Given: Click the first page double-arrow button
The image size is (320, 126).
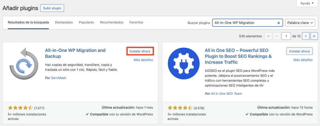Looking at the screenshot, I should [268, 36].
